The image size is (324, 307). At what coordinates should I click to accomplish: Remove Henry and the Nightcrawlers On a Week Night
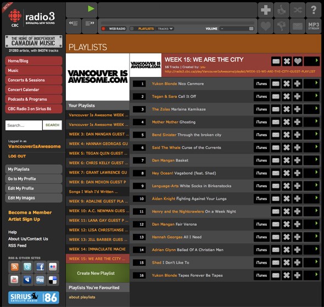(287, 211)
